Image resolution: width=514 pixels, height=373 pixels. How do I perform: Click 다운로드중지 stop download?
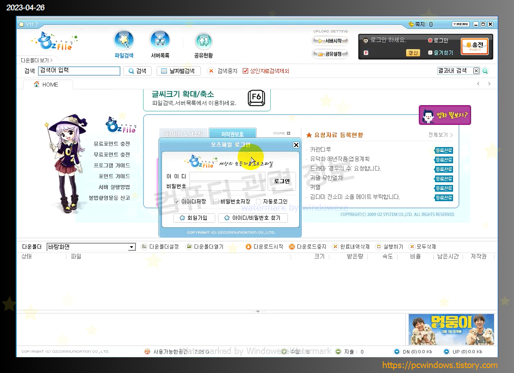(x=307, y=246)
